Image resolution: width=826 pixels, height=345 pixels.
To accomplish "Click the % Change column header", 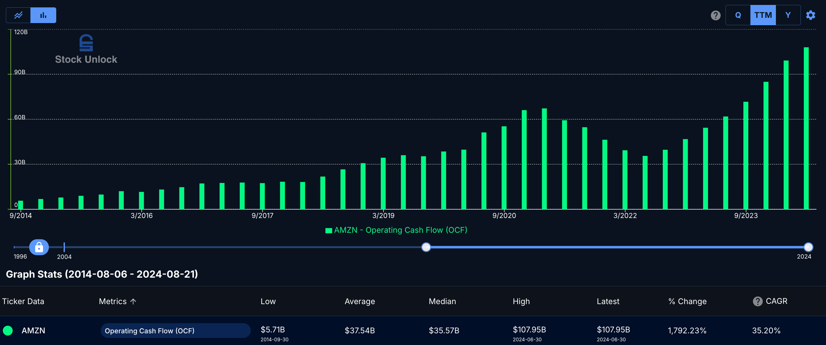I will pyautogui.click(x=687, y=301).
